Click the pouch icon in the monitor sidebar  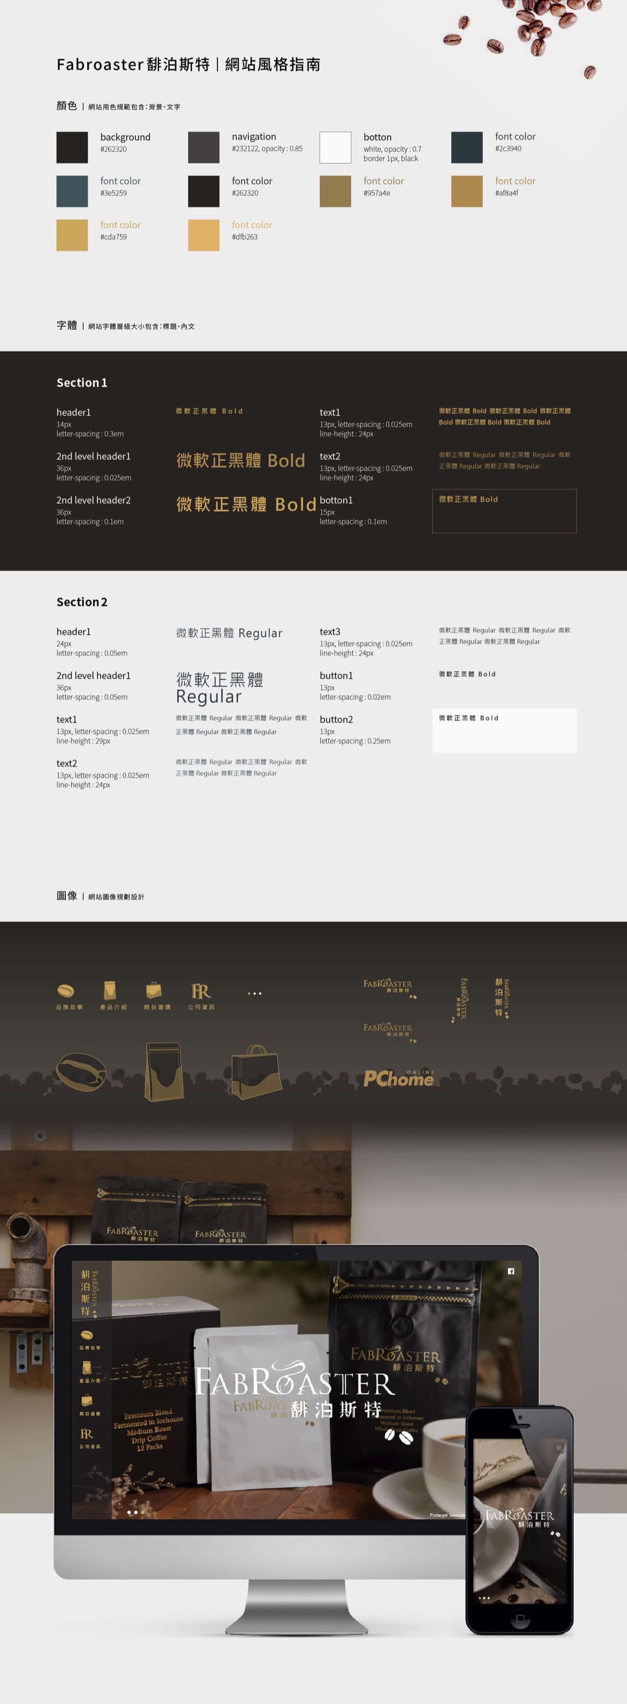[x=87, y=1367]
